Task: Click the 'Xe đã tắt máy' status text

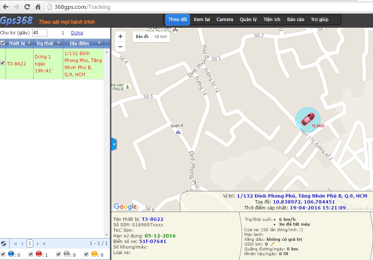Action: (295, 224)
